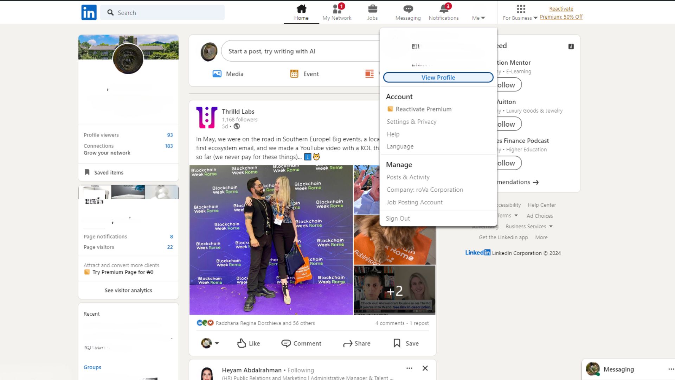Image resolution: width=675 pixels, height=380 pixels.
Task: Open options for Heyam Abdalrahman's post
Action: pyautogui.click(x=409, y=368)
